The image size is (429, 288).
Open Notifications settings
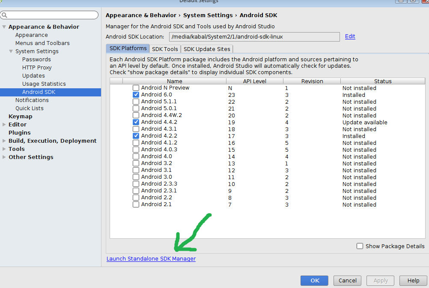32,100
